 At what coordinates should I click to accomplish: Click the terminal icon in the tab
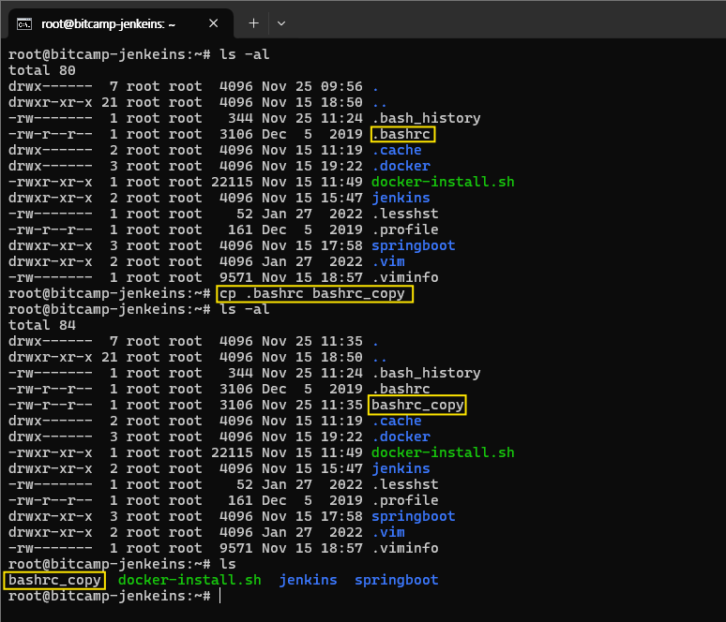pos(24,23)
